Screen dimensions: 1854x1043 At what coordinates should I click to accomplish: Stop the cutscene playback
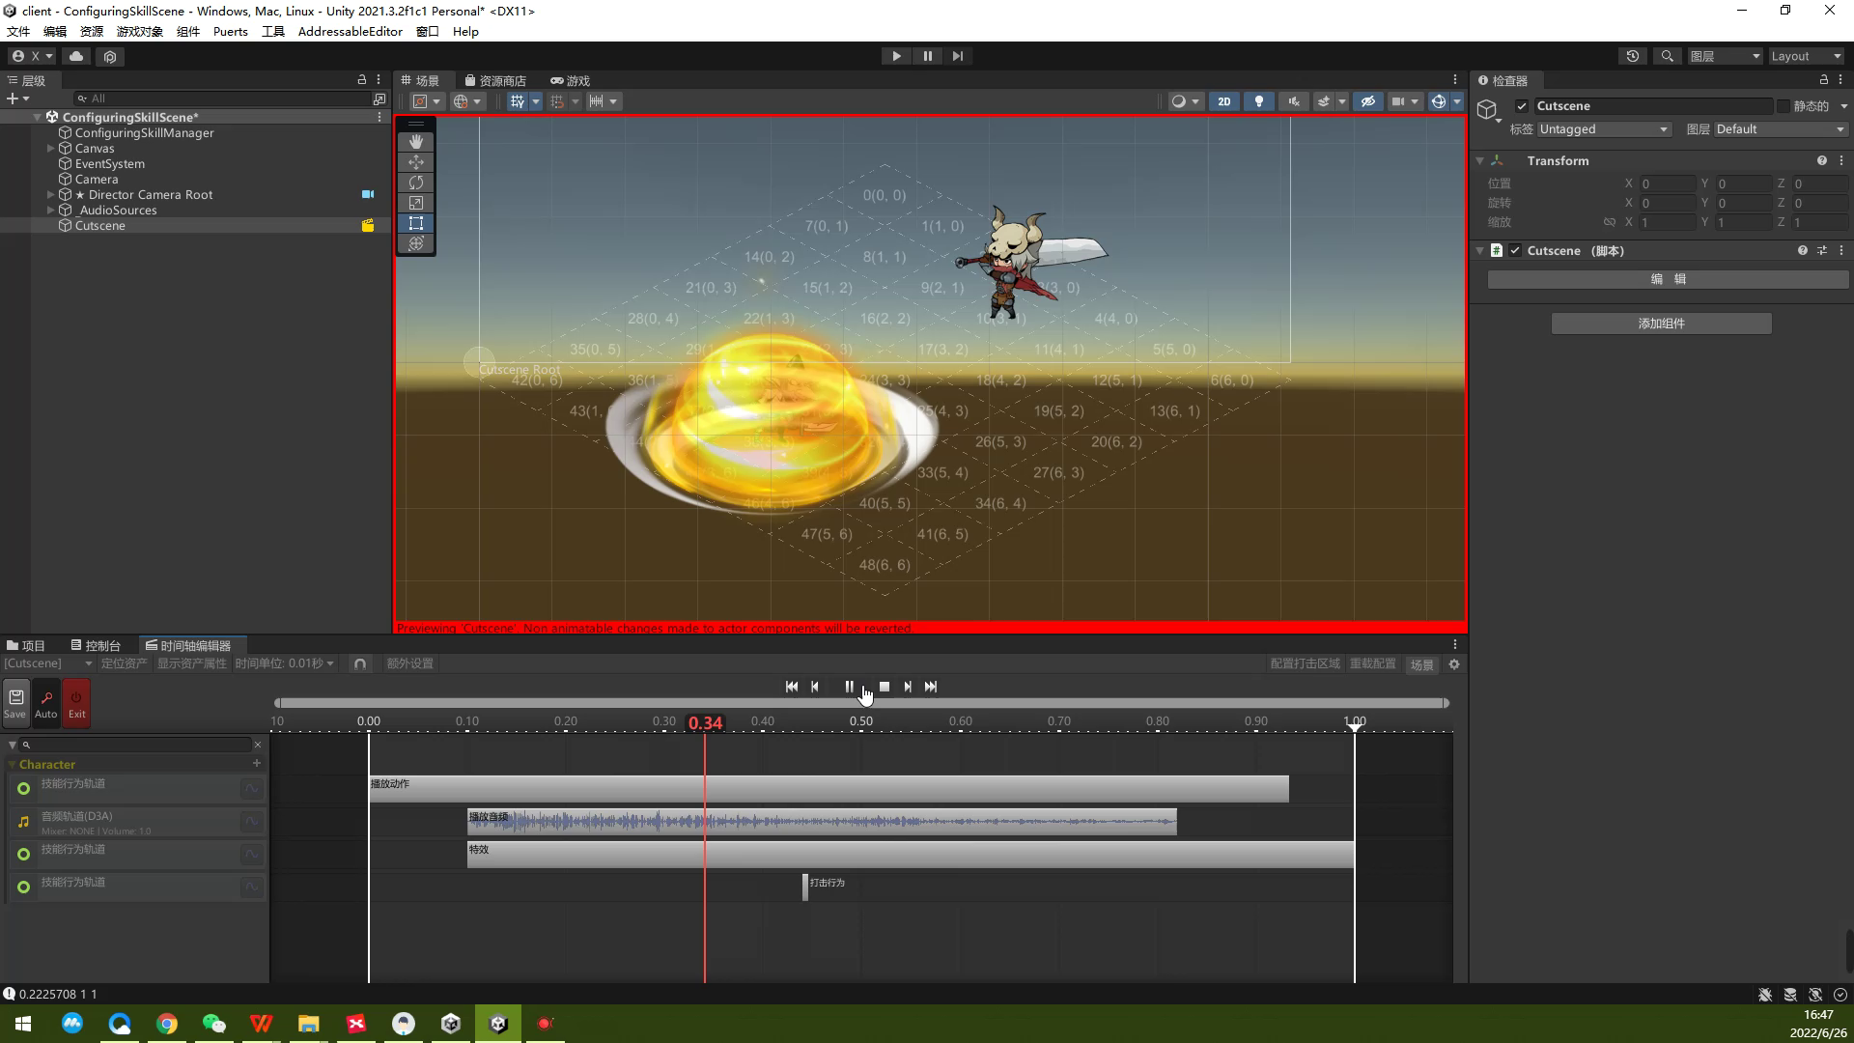point(885,687)
